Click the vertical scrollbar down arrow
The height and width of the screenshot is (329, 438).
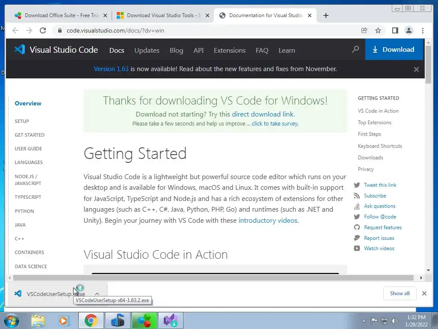pos(428,270)
